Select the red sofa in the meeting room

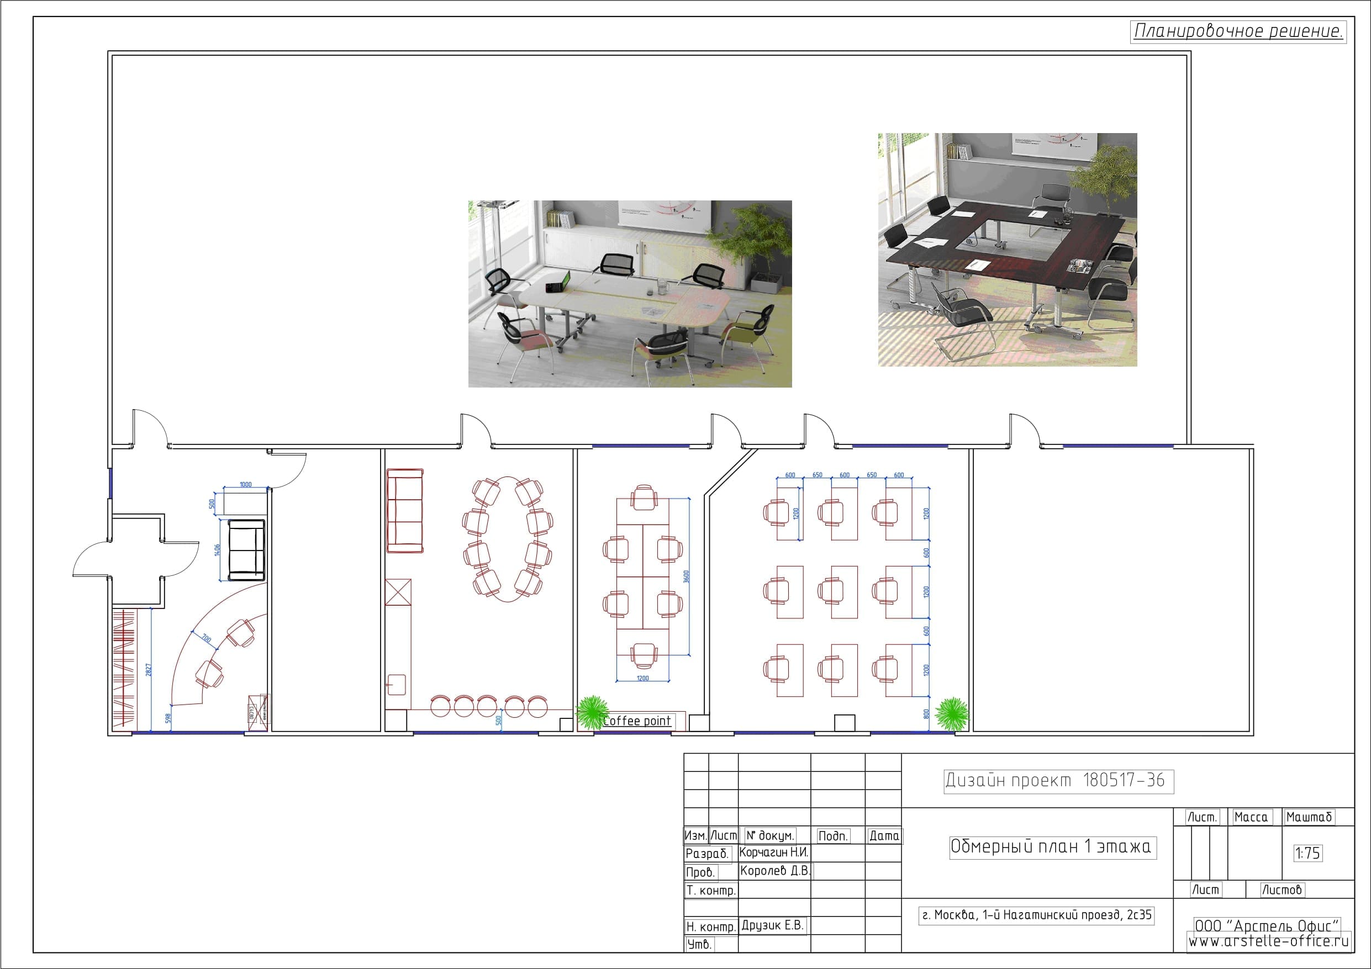point(404,511)
